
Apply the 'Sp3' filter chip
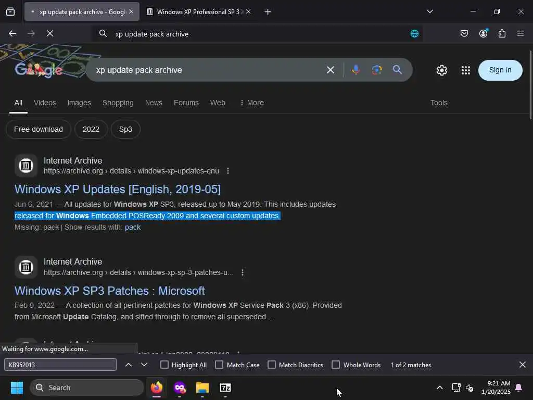(125, 129)
